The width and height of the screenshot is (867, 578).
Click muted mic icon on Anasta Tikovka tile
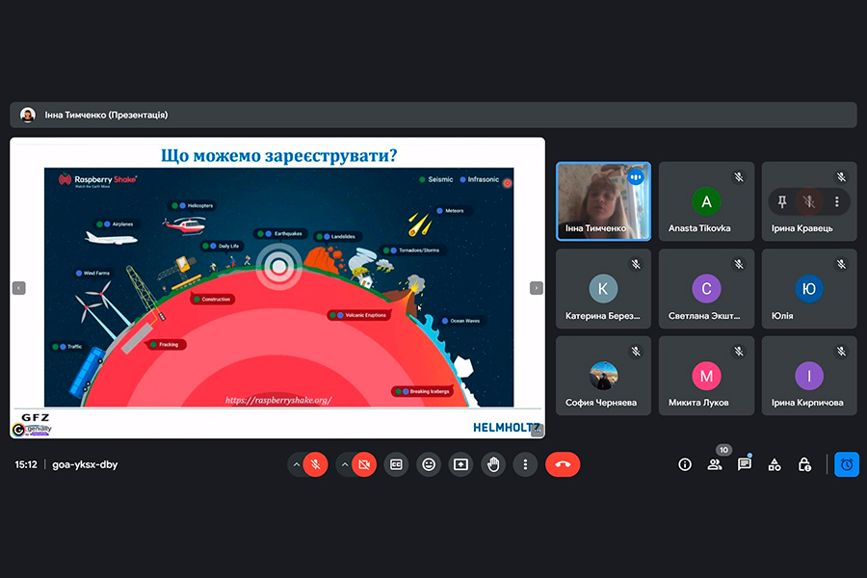[x=739, y=177]
